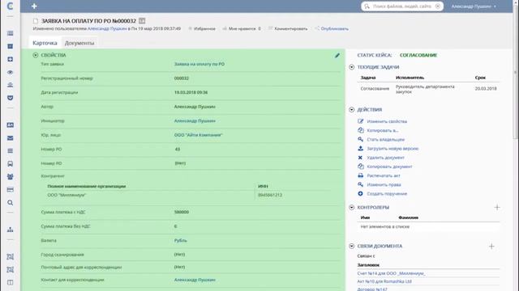
Task: Open the magnifier search icon in sidebar
Action: pyautogui.click(x=11, y=203)
